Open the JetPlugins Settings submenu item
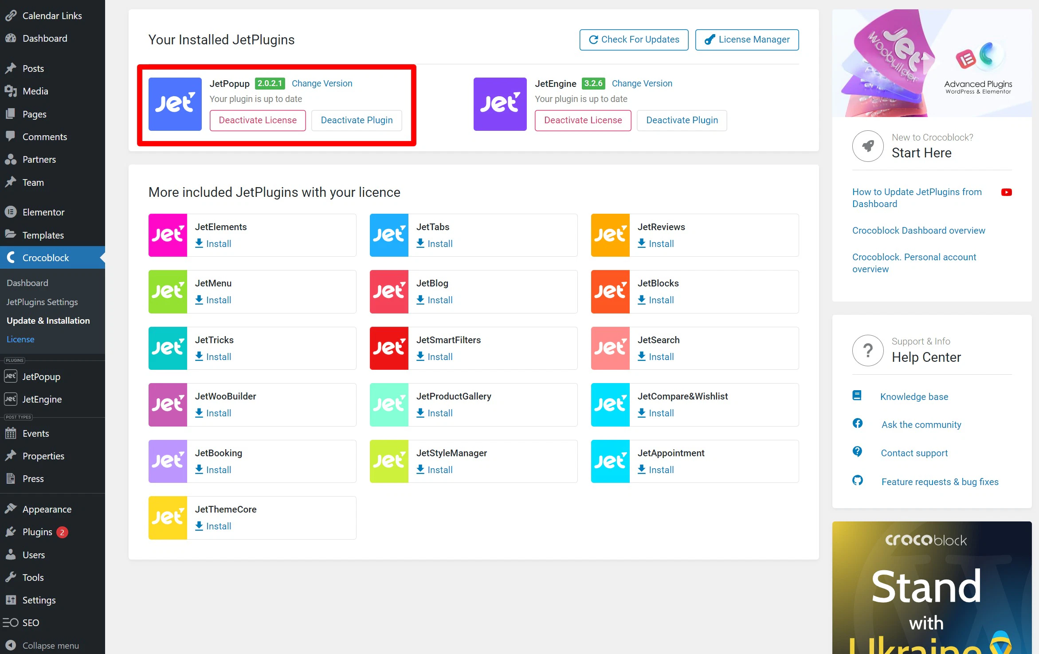Screen dimensions: 1039x654 pyautogui.click(x=42, y=302)
